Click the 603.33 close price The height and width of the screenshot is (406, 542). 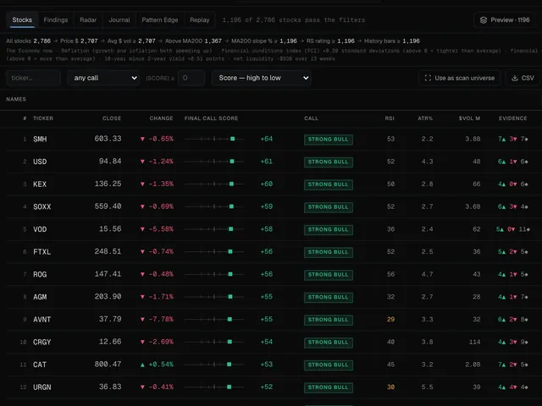tap(108, 139)
